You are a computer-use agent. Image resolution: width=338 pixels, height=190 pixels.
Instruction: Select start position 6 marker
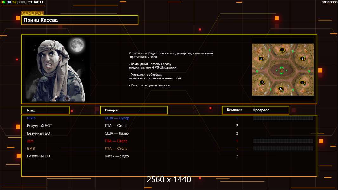click(302, 59)
